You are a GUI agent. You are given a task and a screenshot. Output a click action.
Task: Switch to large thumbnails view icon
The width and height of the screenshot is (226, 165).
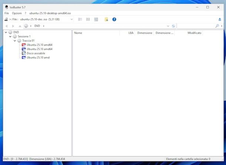pos(96,19)
